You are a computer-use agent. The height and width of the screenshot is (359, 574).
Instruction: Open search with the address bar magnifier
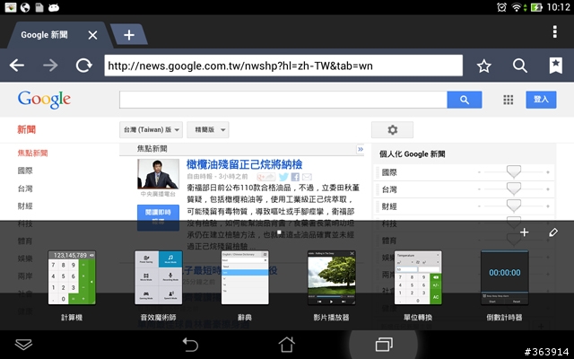click(520, 66)
